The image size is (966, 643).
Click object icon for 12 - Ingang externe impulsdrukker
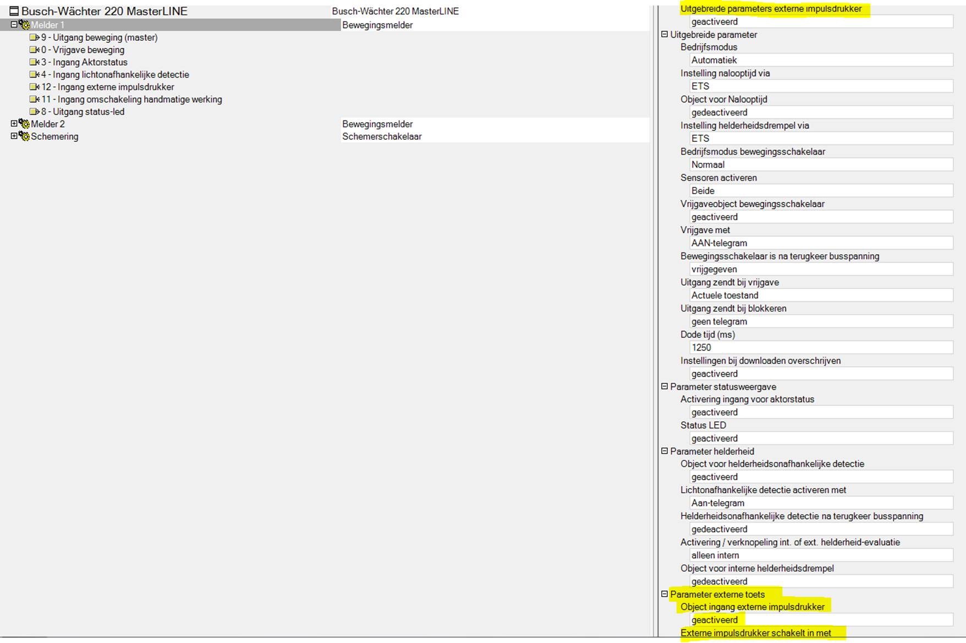click(x=35, y=87)
